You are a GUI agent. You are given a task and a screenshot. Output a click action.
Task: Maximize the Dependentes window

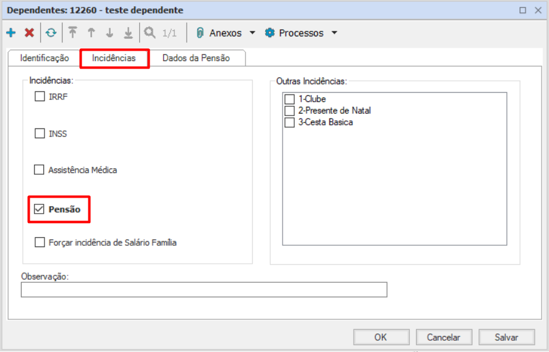pos(523,10)
